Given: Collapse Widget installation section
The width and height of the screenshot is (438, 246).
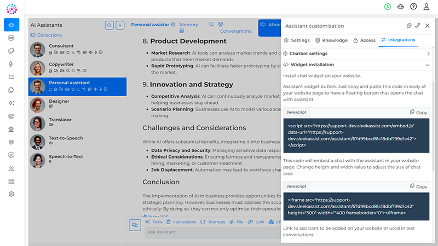Looking at the screenshot, I should [x=357, y=65].
